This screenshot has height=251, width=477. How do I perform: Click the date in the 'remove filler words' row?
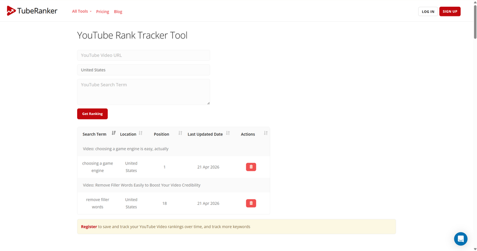(x=208, y=203)
